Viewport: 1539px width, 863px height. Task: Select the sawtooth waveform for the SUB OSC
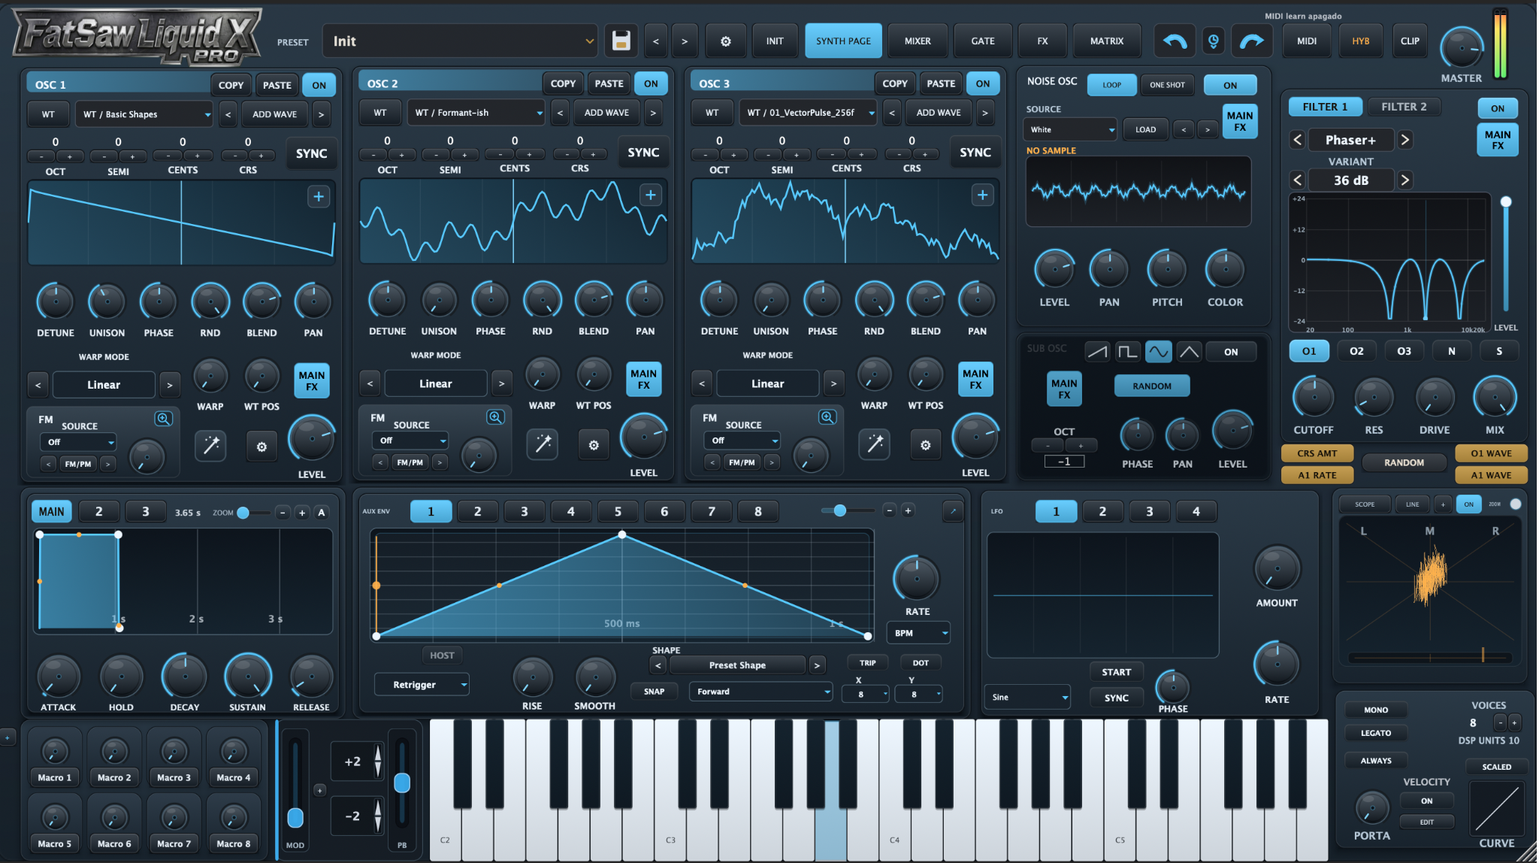(1097, 351)
